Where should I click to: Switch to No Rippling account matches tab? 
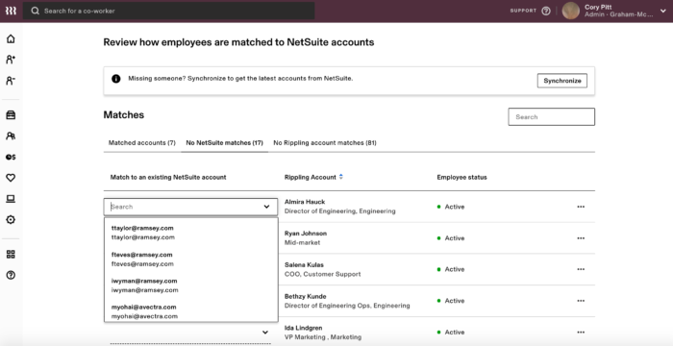pyautogui.click(x=325, y=143)
